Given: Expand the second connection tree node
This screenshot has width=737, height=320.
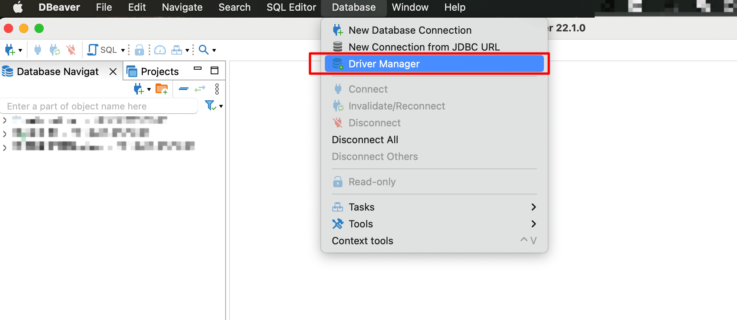Looking at the screenshot, I should [x=5, y=134].
